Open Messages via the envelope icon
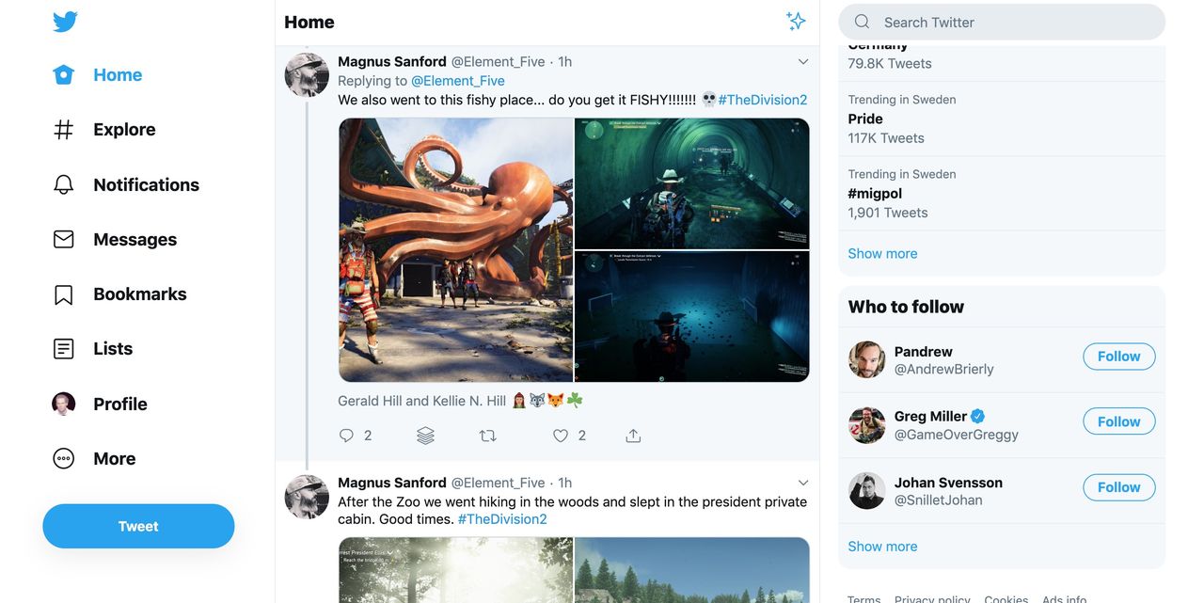The width and height of the screenshot is (1204, 603). 62,239
